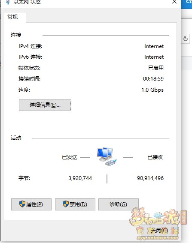Click the 属性(P) properties button
Viewport: 192px width, 243px height.
pos(31,204)
